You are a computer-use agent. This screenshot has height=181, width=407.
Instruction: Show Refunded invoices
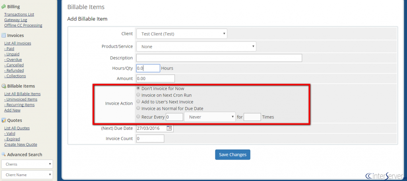pyautogui.click(x=14, y=70)
